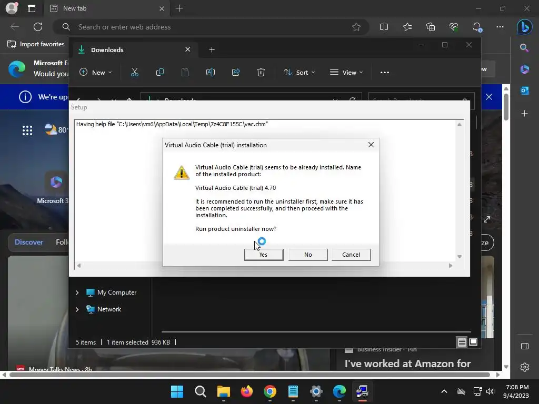Open the New menu in File Explorer
Viewport: 539px width, 404px height.
pyautogui.click(x=96, y=73)
